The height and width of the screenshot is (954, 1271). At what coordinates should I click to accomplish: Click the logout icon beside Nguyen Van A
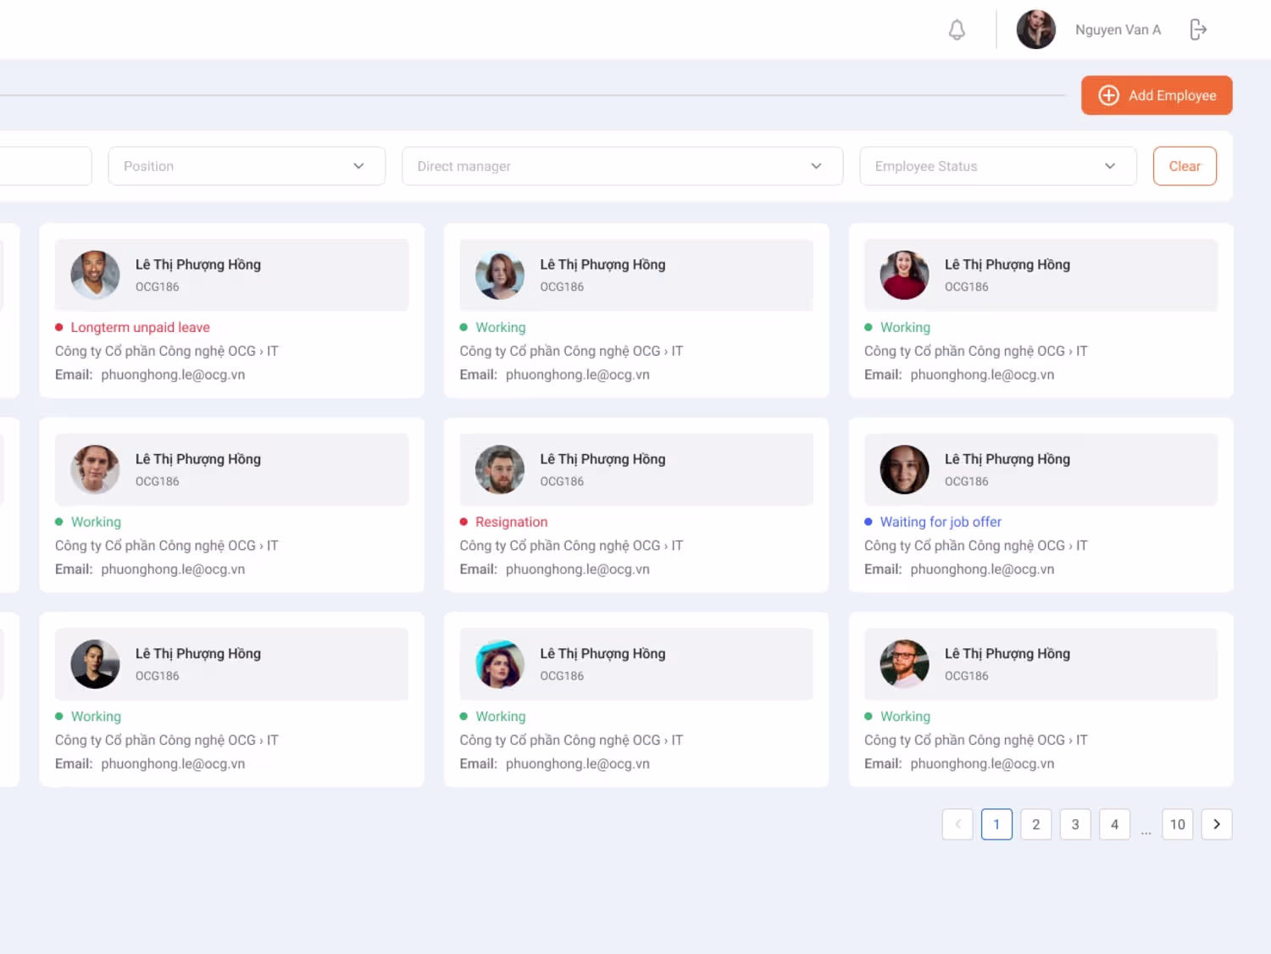click(x=1198, y=30)
